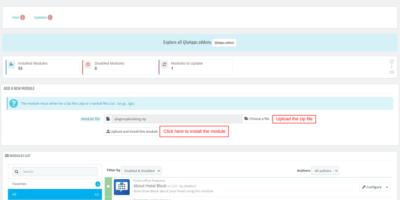
Task: Click the qlogroupbooking.zip file field
Action: pyautogui.click(x=177, y=119)
